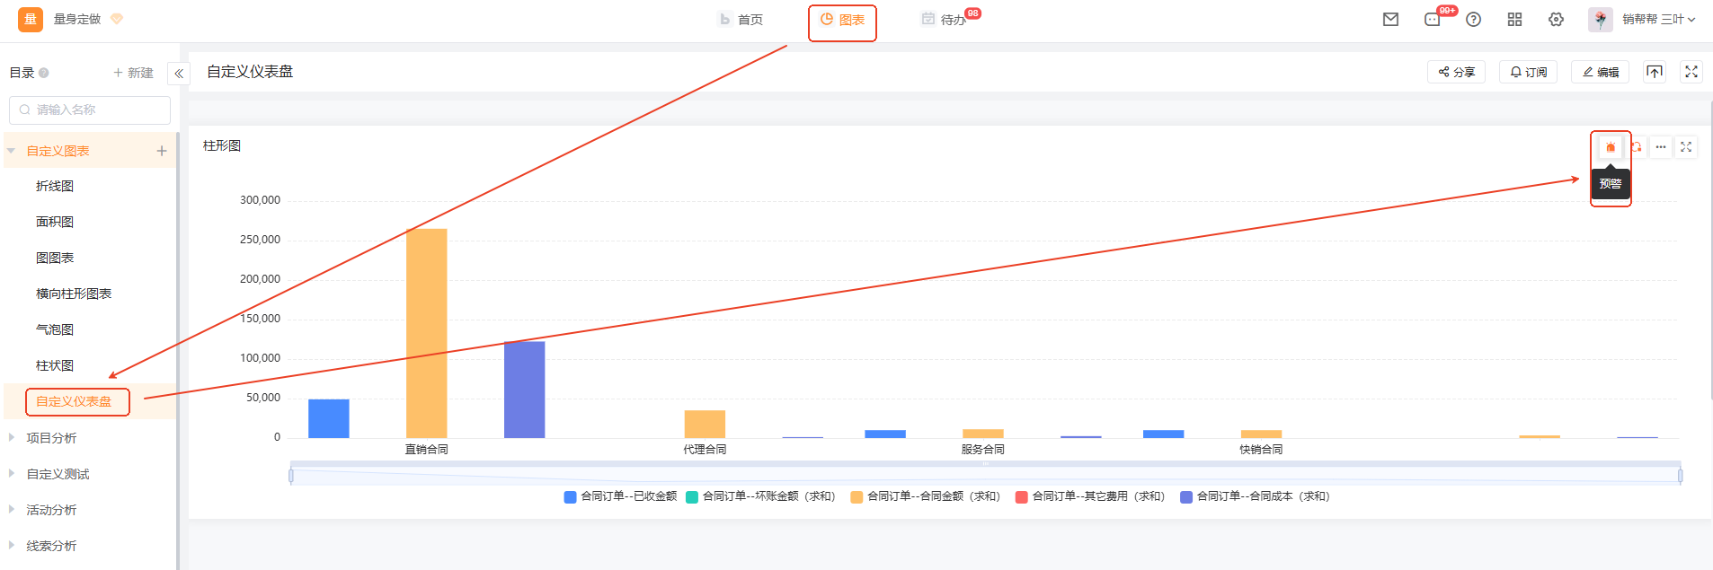This screenshot has height=570, width=1713.
Task: Toggle 合同订单--合同成本 legend series
Action: point(1254,496)
